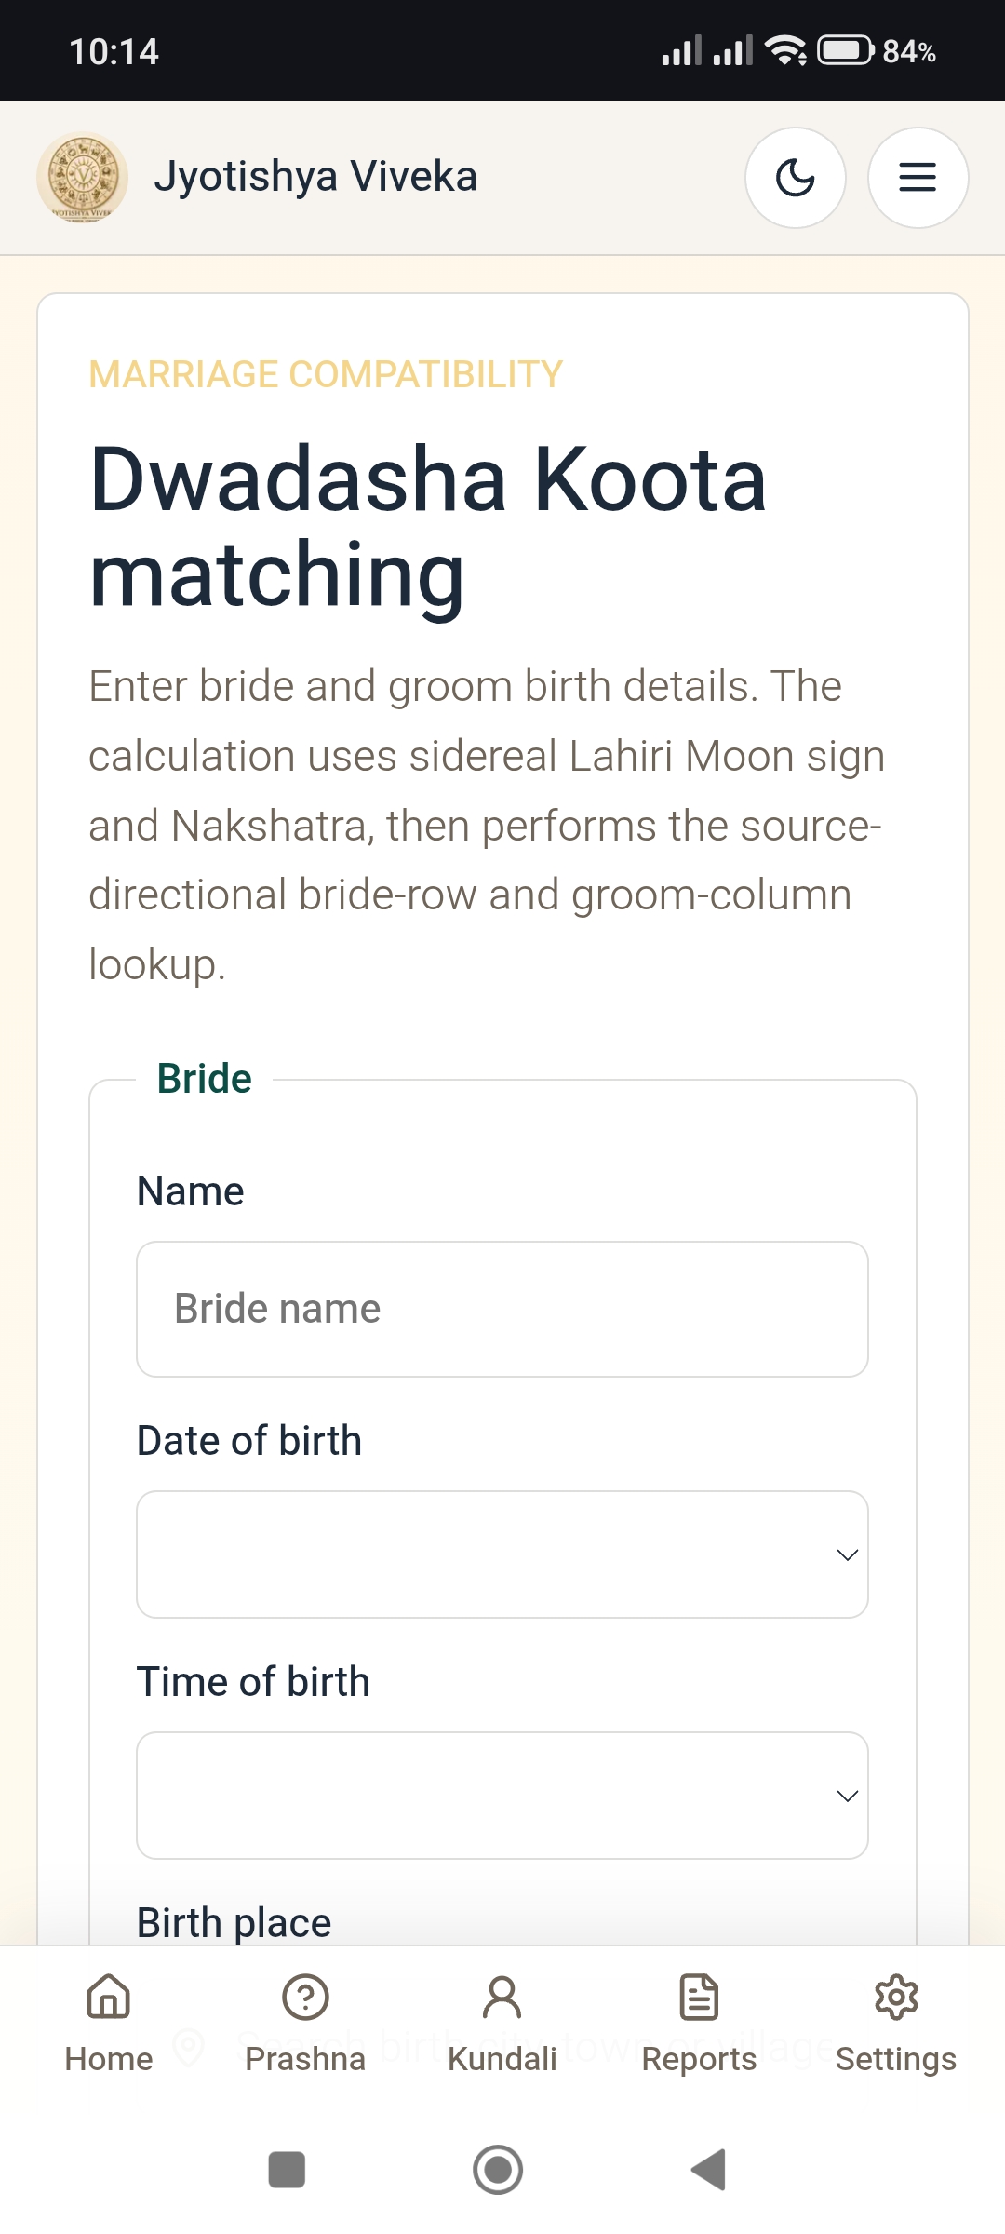This screenshot has height=2234, width=1005.
Task: Tap Android back navigation button
Action: (709, 2170)
